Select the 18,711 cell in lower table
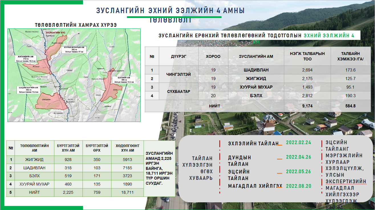 point(127,192)
